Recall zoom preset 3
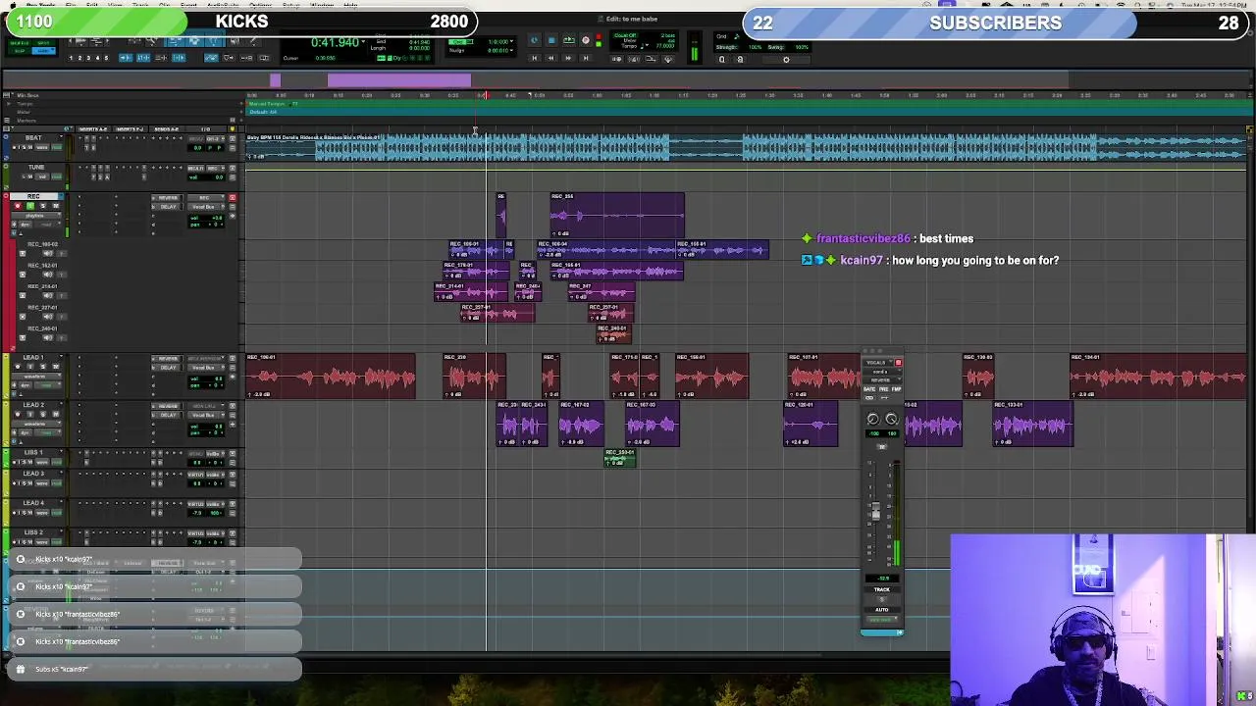Screen dimensions: 1256x706 (x=88, y=58)
